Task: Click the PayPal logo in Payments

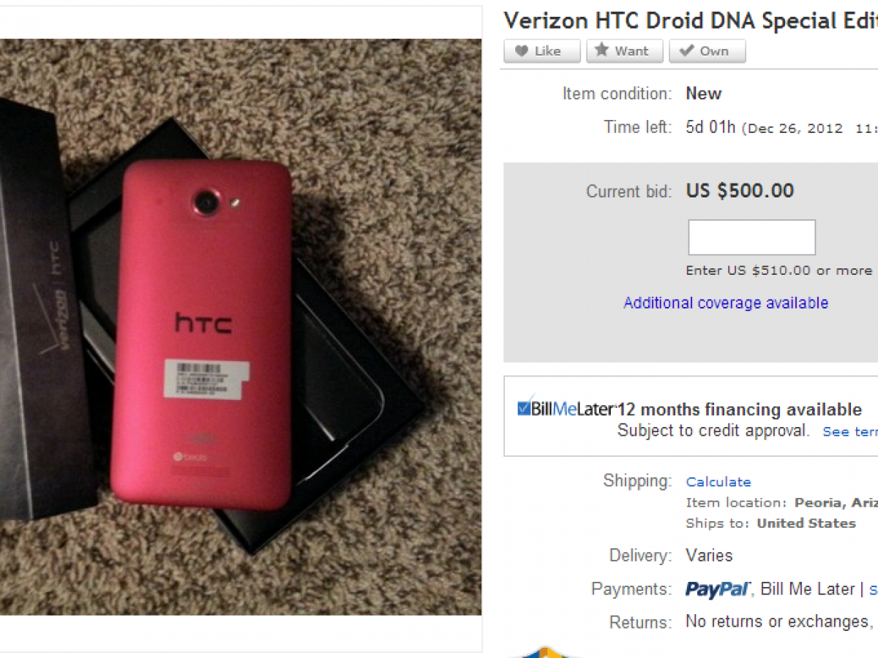Action: (718, 589)
